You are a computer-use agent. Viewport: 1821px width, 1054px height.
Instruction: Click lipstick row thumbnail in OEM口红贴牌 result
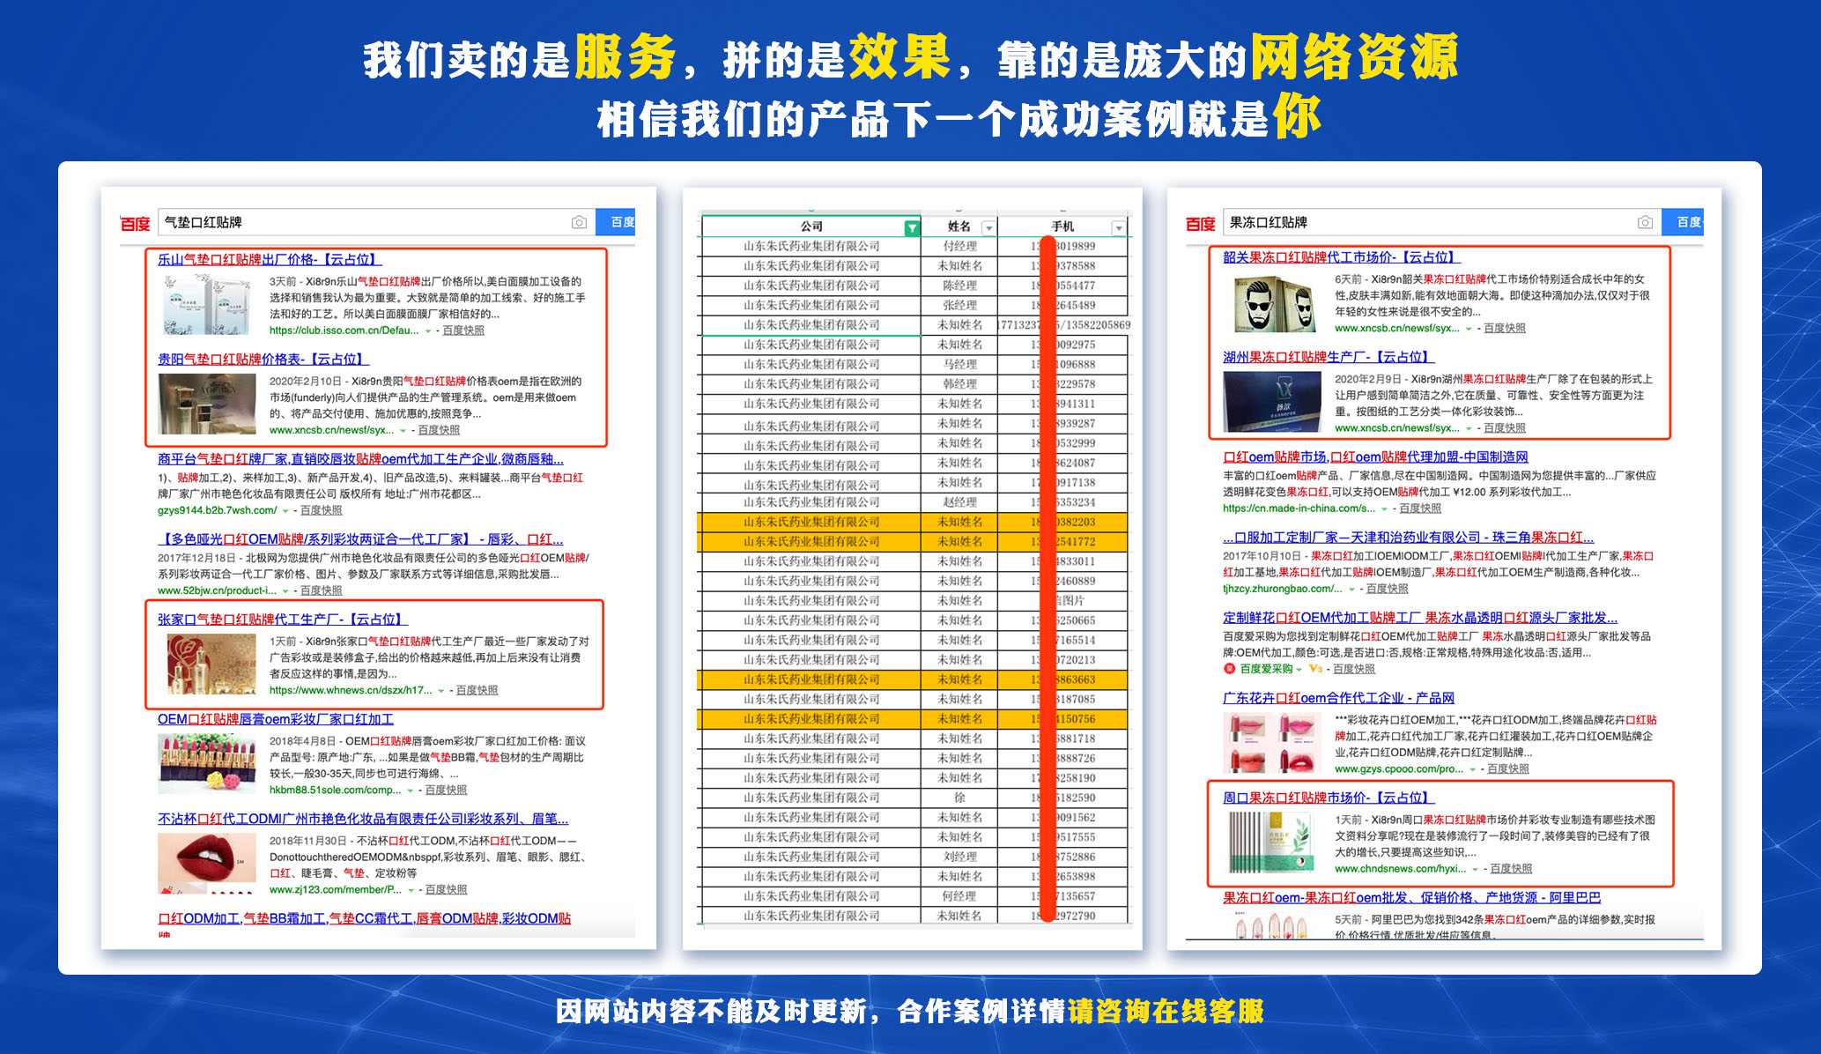[207, 763]
